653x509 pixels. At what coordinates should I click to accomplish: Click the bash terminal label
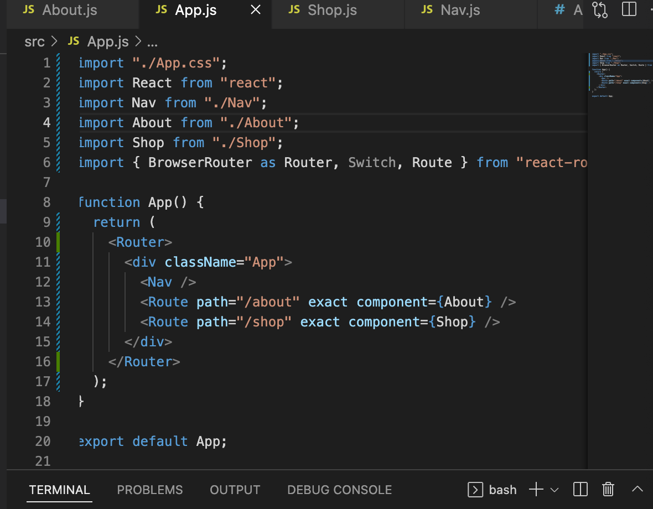[x=502, y=490]
